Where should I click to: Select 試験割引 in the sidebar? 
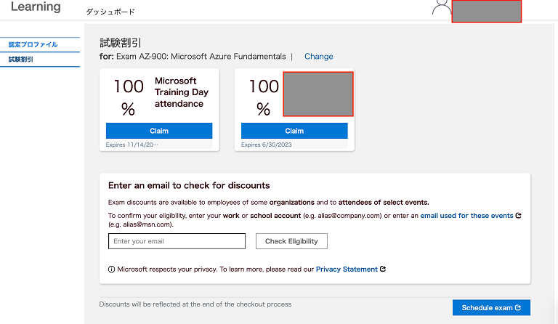21,60
